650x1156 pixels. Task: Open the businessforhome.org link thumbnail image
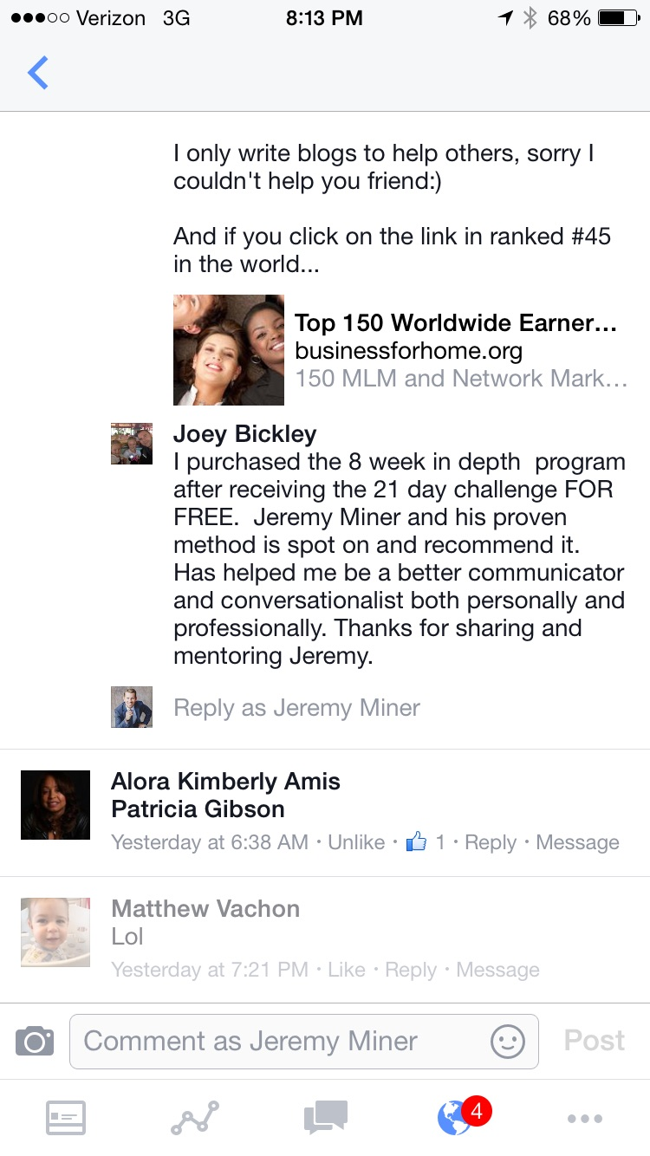pyautogui.click(x=229, y=350)
